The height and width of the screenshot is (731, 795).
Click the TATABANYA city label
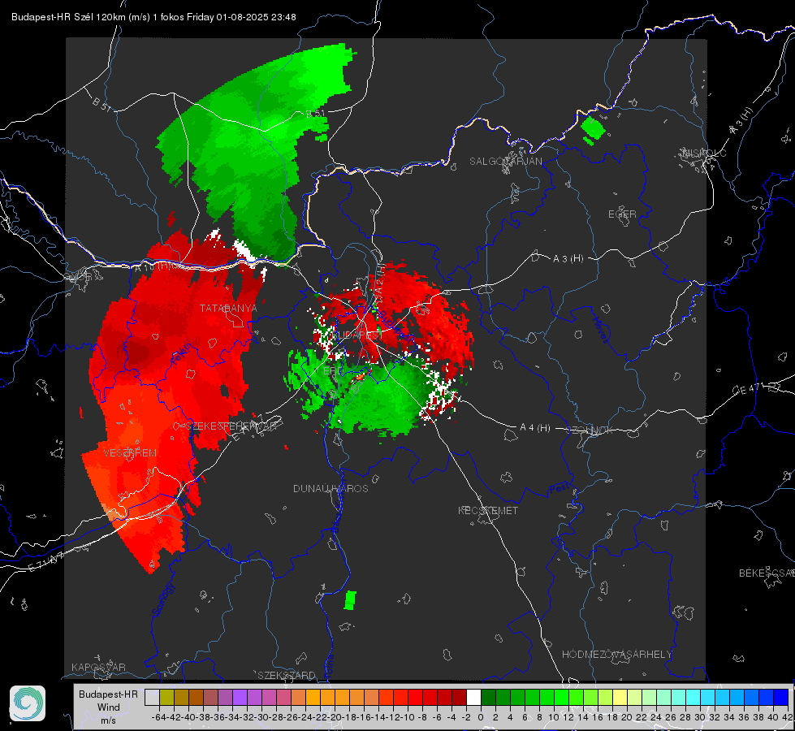(x=228, y=309)
